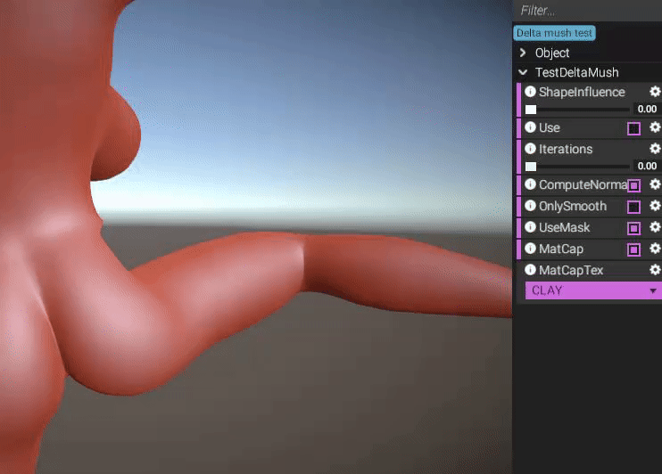Click the MatCapTex info icon

click(530, 269)
